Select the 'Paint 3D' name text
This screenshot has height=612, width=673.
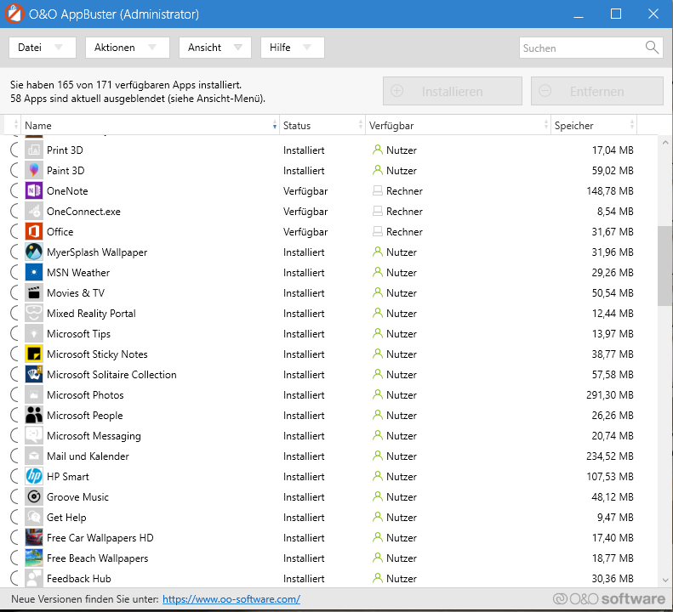coord(66,171)
